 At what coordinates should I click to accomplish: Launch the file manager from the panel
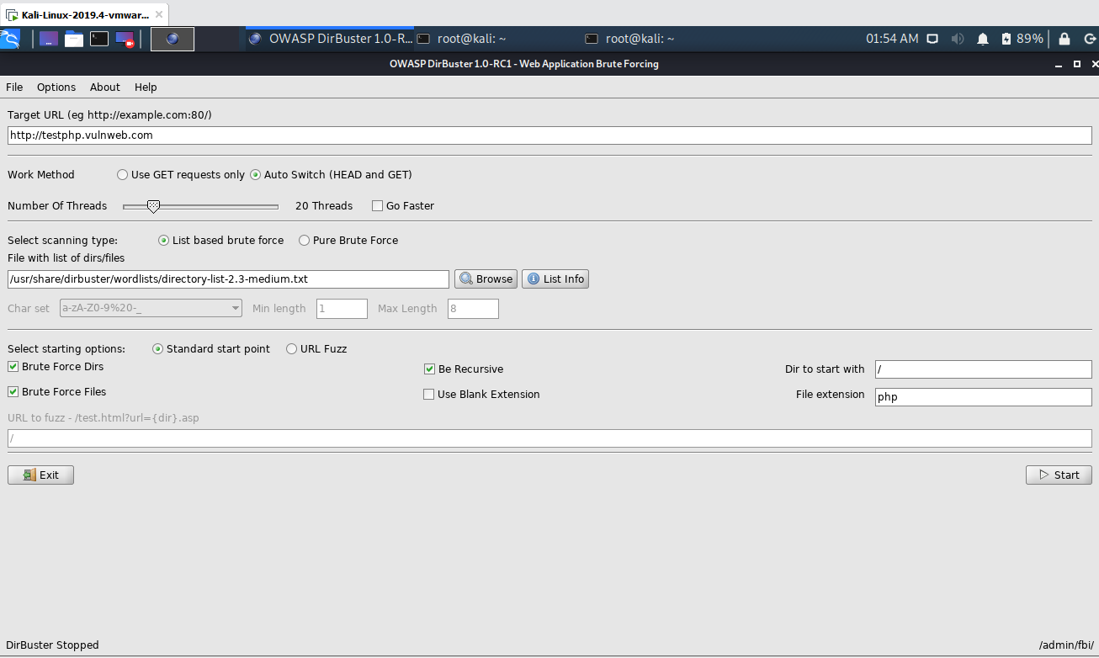[x=74, y=39]
